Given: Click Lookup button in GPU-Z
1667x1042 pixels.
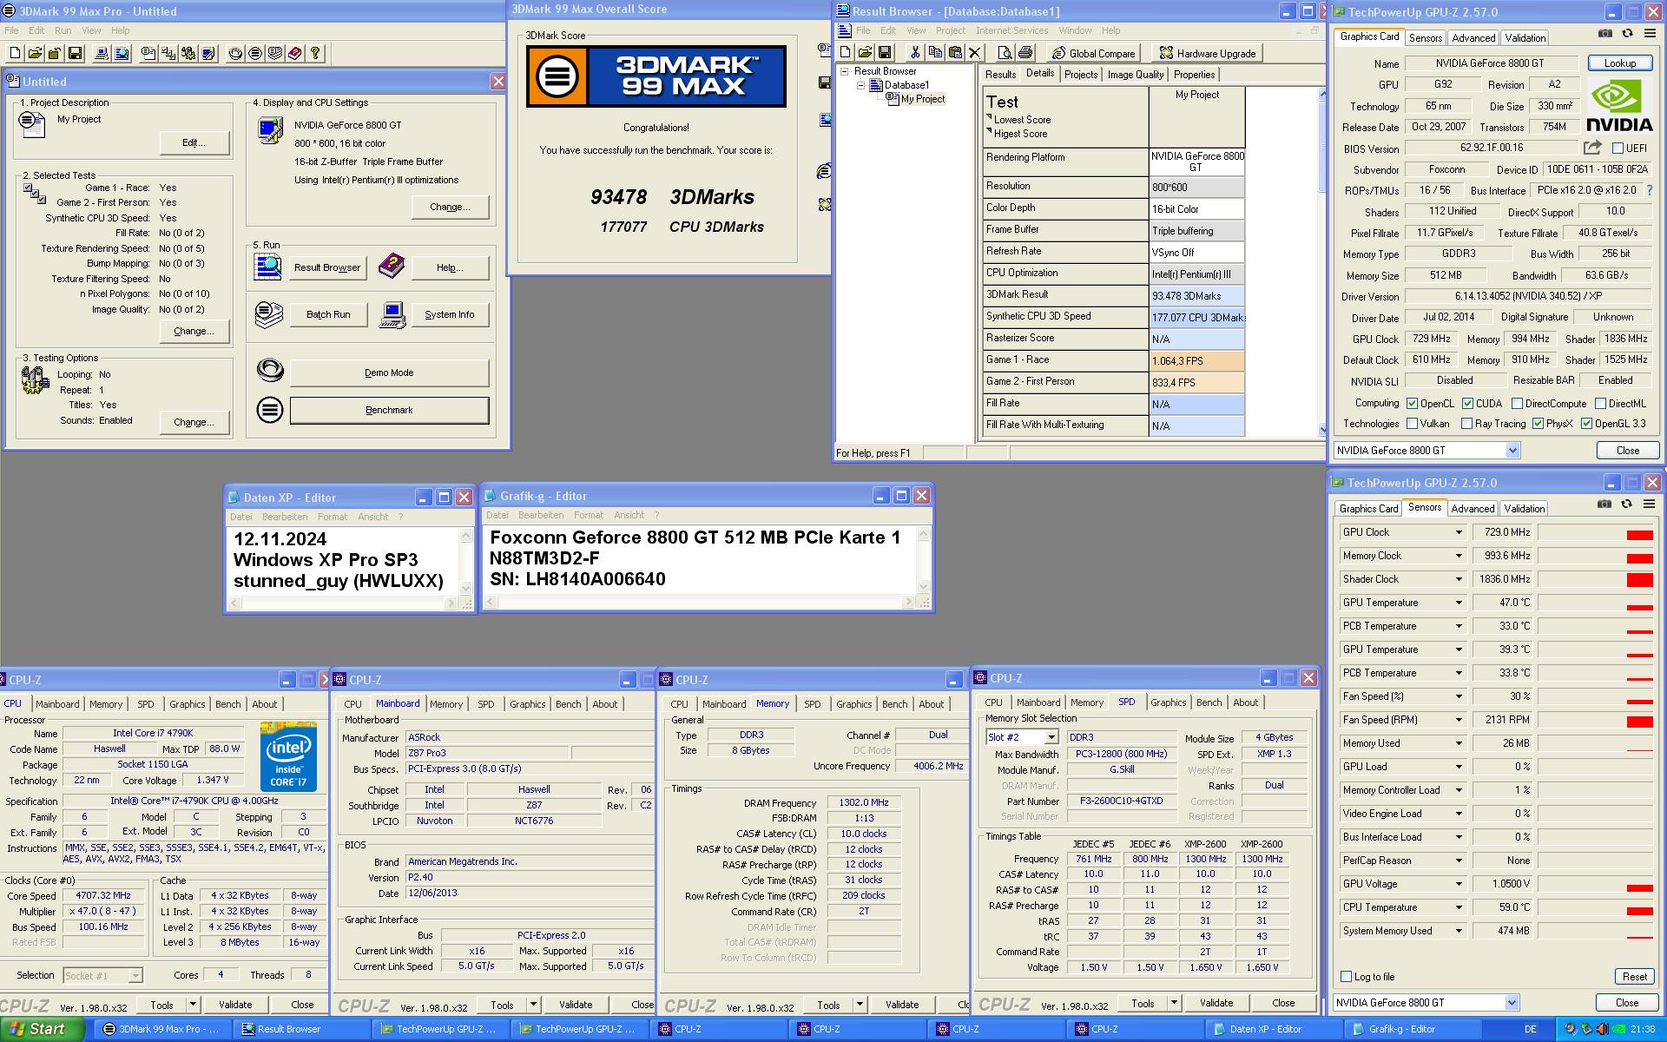Looking at the screenshot, I should (x=1619, y=63).
